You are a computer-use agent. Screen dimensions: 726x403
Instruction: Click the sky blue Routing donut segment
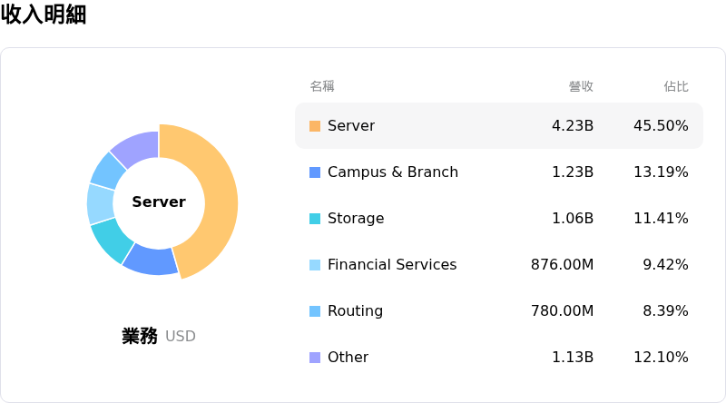point(108,171)
